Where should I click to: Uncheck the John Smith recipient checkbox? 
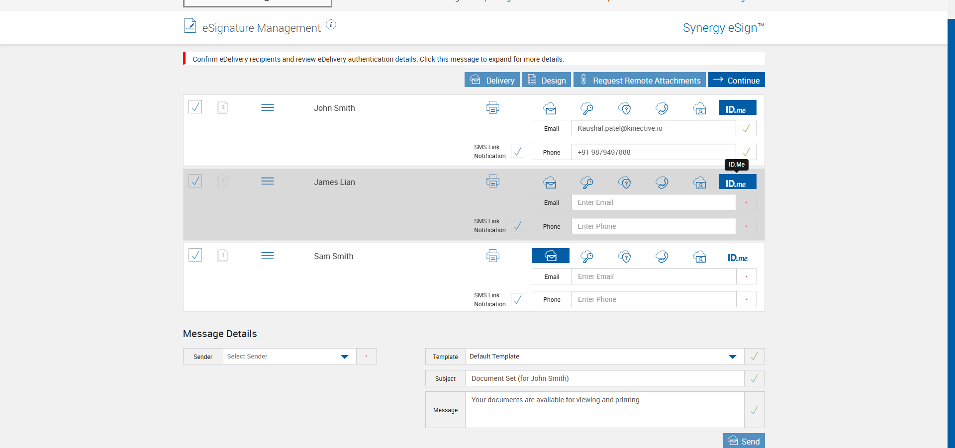195,107
